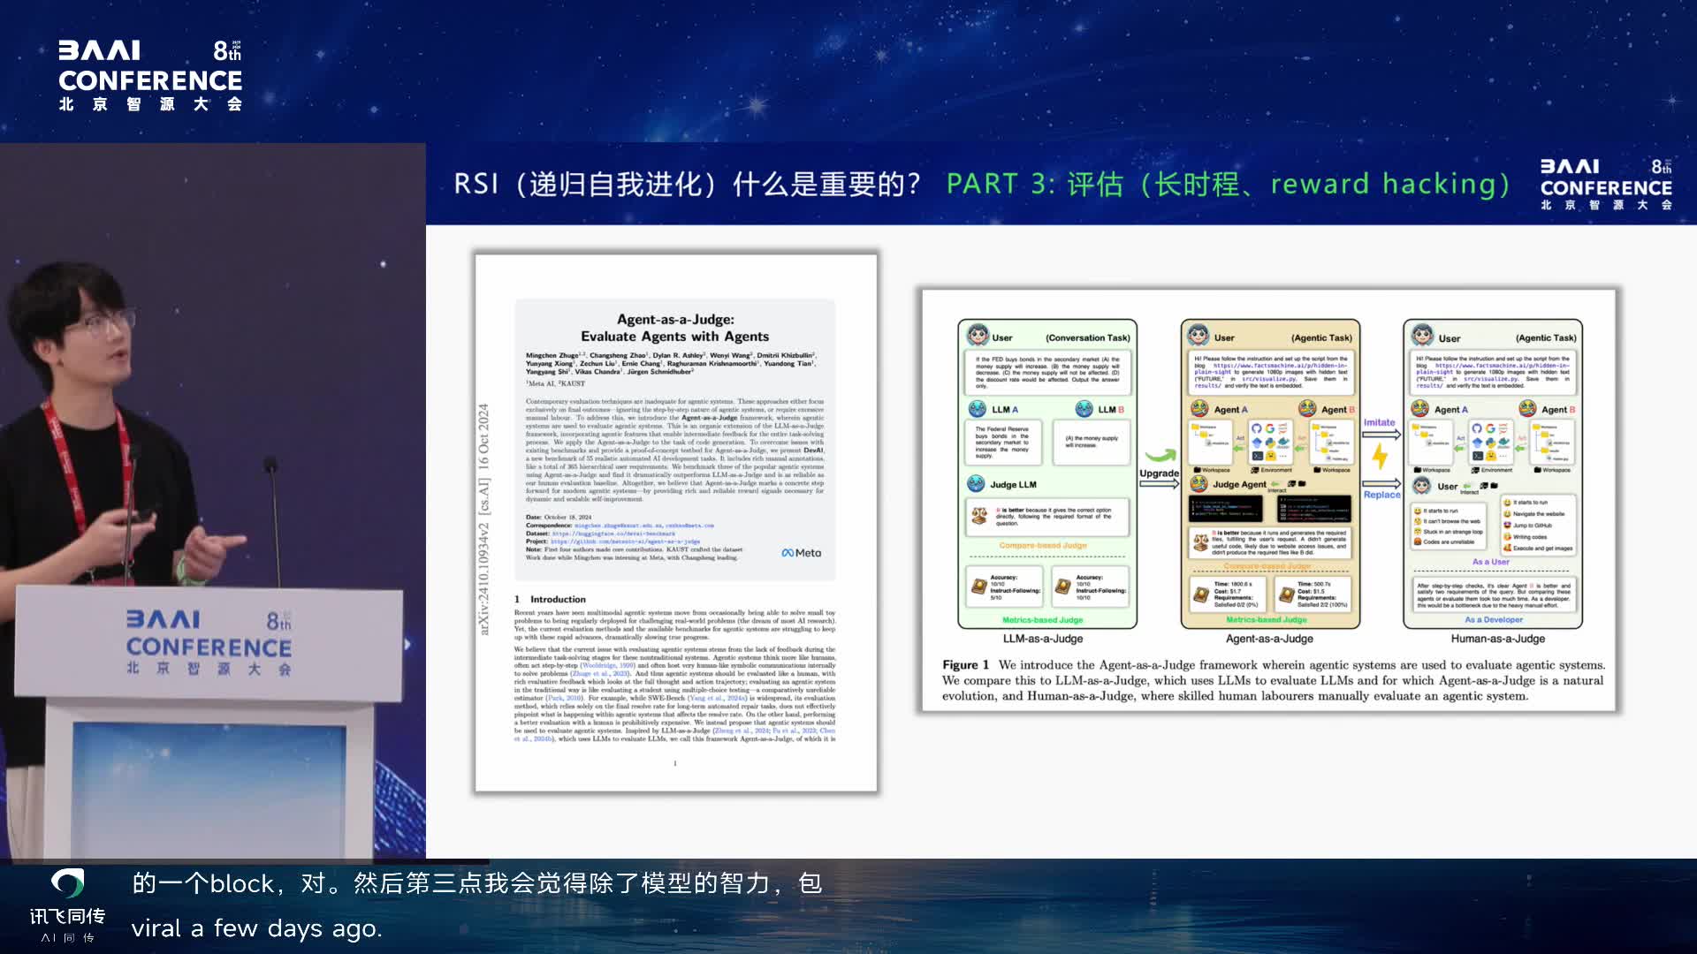Click the 'Agent-as-a-Judge' panel label
1697x954 pixels.
[1269, 639]
